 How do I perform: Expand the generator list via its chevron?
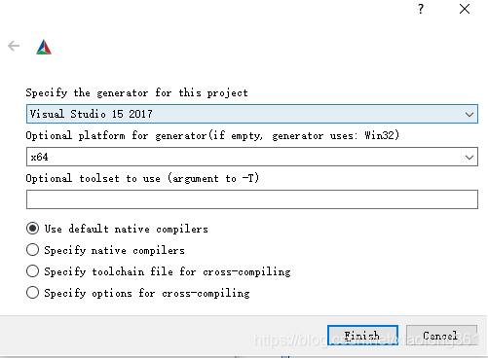tap(469, 114)
